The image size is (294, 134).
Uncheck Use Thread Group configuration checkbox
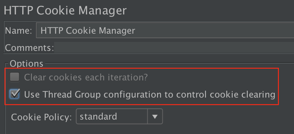[x=15, y=94]
